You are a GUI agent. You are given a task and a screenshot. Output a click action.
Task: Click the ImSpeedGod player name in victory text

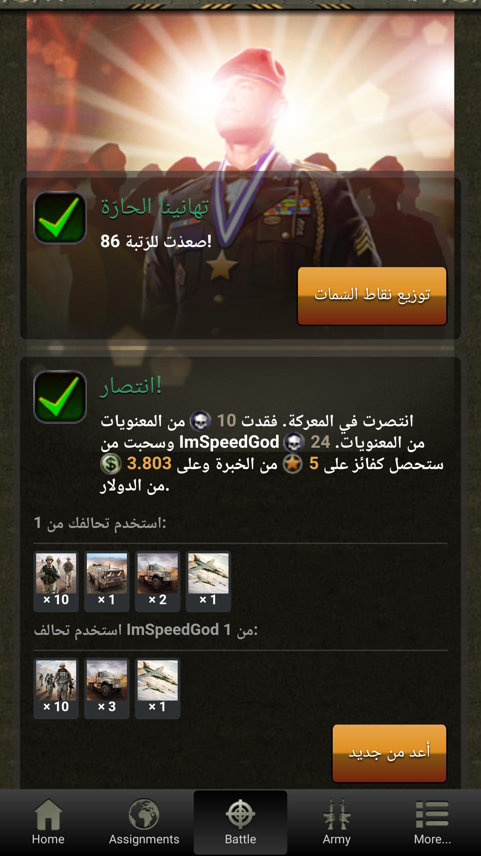(229, 442)
